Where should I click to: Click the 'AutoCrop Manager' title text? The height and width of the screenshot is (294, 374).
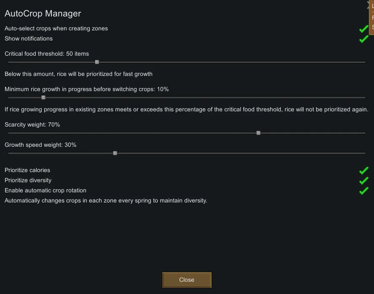(43, 14)
